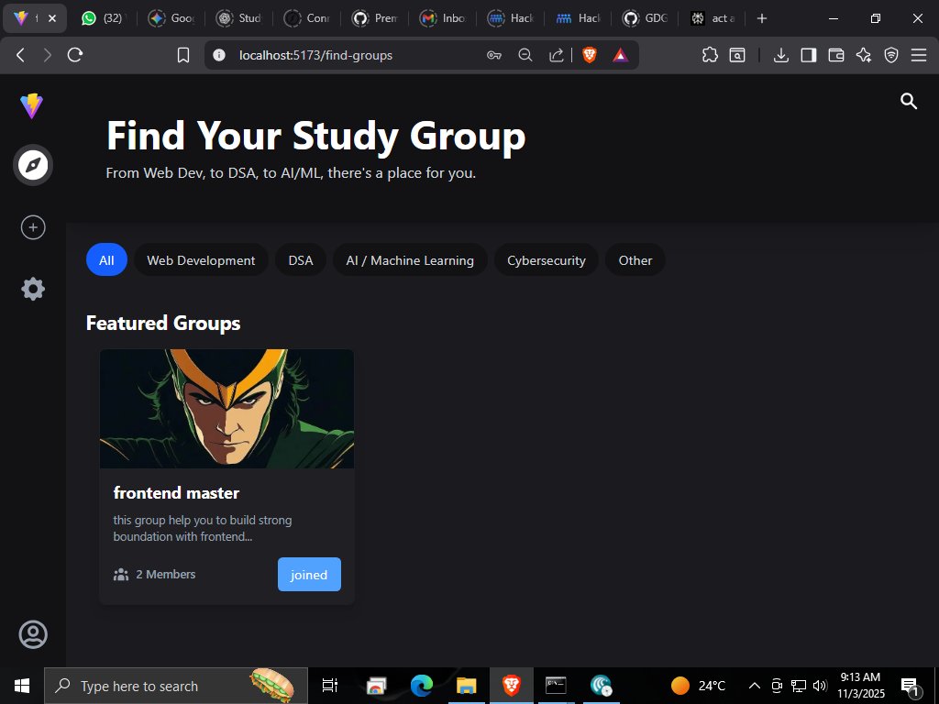Select the All category filter

tap(106, 259)
